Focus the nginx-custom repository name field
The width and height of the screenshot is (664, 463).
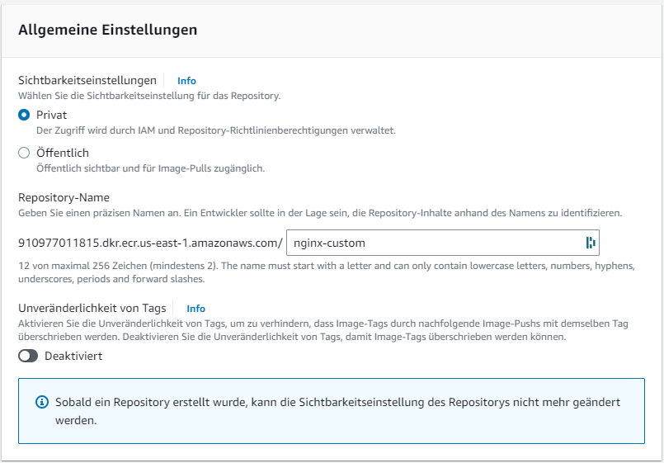[x=433, y=243]
